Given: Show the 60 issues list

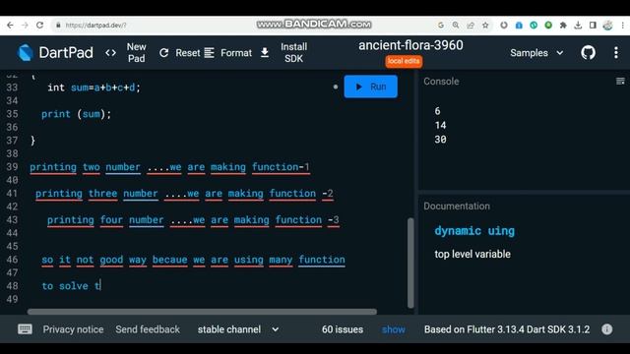Looking at the screenshot, I should tap(394, 329).
